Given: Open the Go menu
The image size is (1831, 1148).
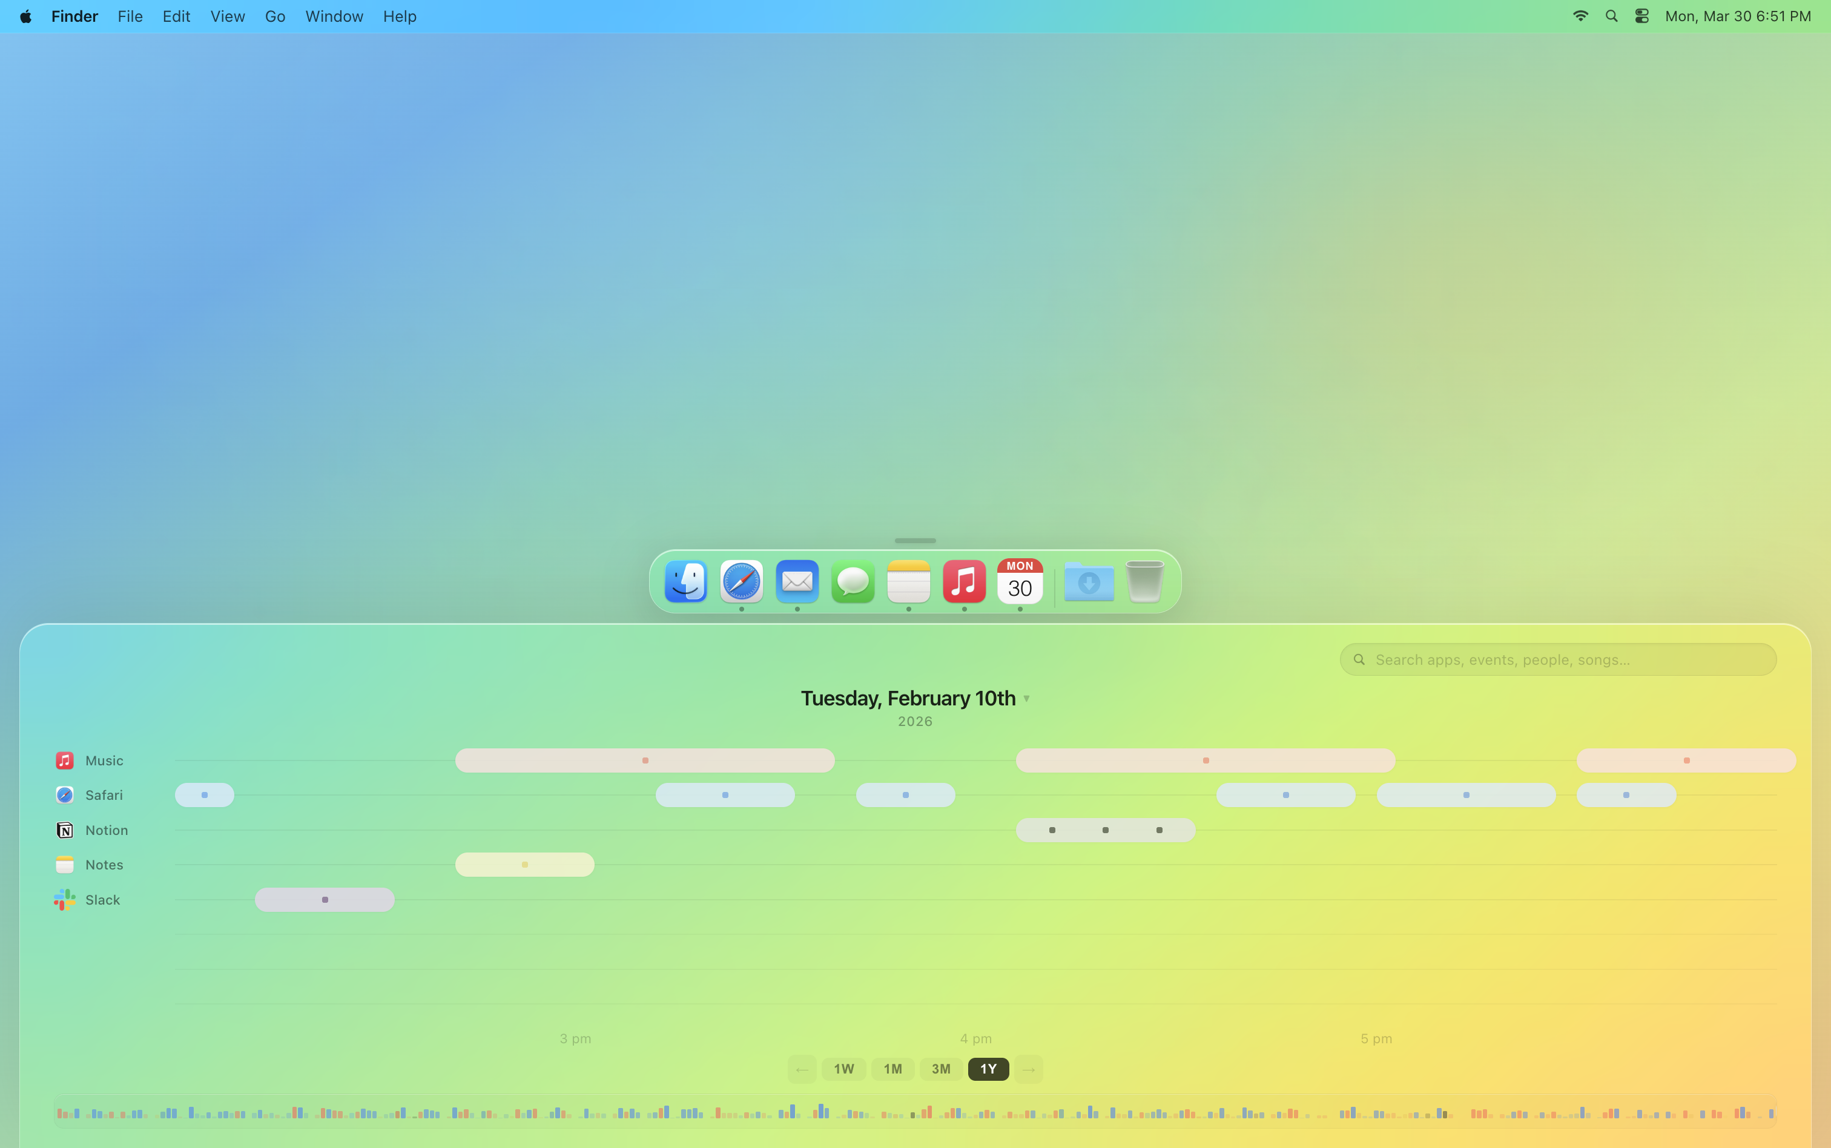Looking at the screenshot, I should click(275, 15).
